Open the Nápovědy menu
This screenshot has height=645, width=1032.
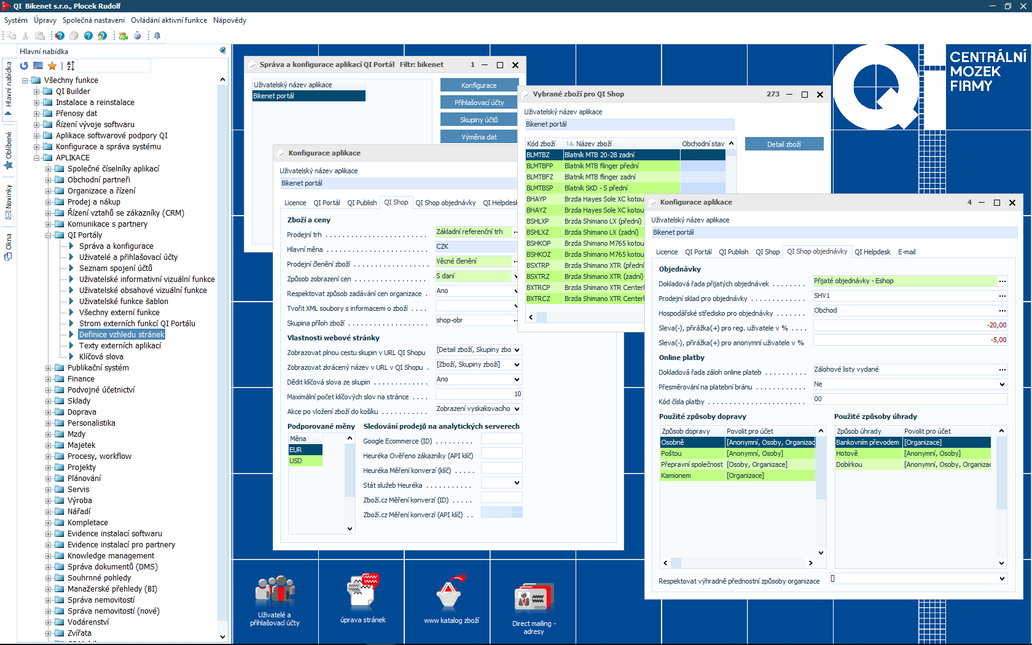tap(229, 20)
